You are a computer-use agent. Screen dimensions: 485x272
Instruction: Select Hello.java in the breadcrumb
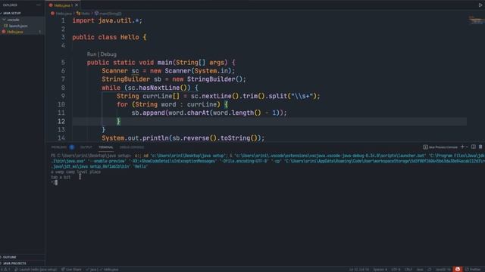(x=64, y=14)
